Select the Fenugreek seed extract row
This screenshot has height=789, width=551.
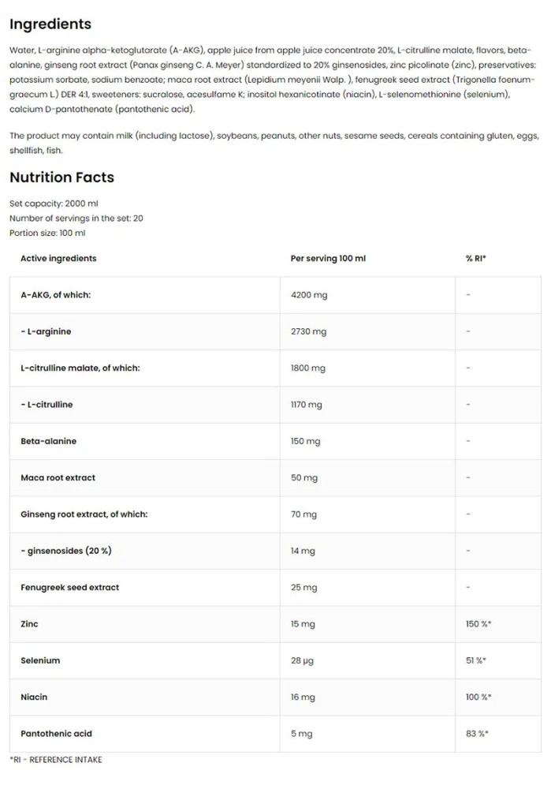pyautogui.click(x=69, y=587)
